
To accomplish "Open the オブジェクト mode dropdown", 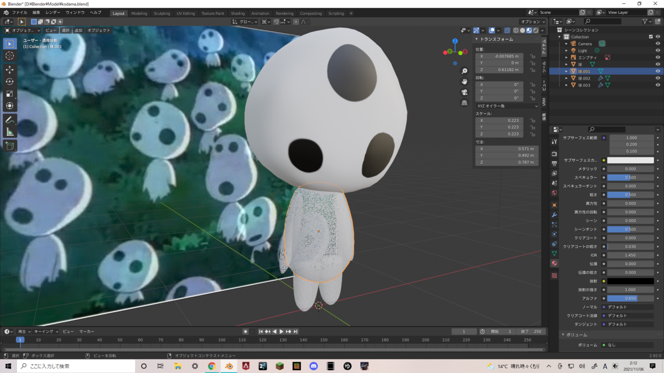I will [x=22, y=30].
